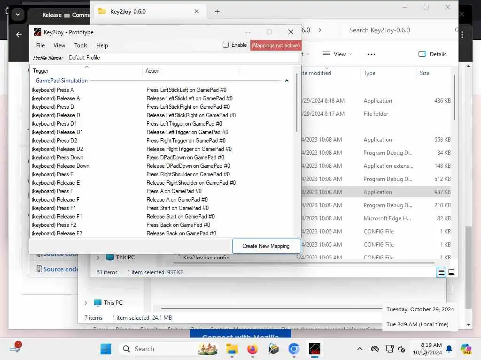
Task: Open the See more options in Explorer
Action: coord(371,54)
